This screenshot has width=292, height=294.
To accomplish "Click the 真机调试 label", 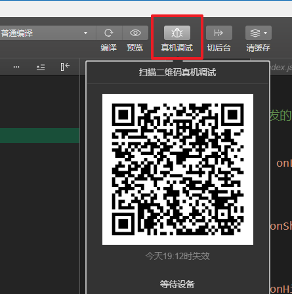I will coord(177,48).
